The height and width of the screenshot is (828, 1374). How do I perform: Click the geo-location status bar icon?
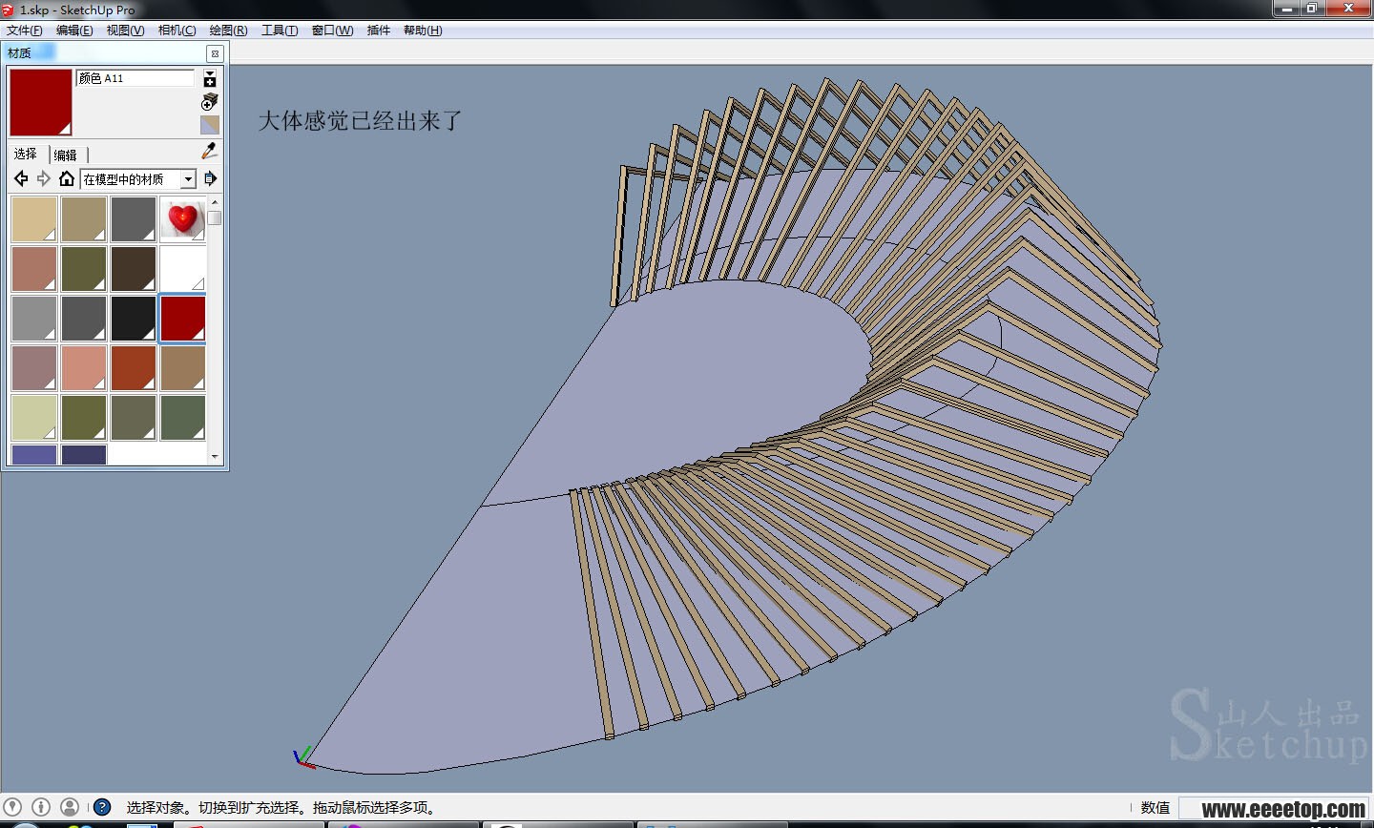point(12,807)
